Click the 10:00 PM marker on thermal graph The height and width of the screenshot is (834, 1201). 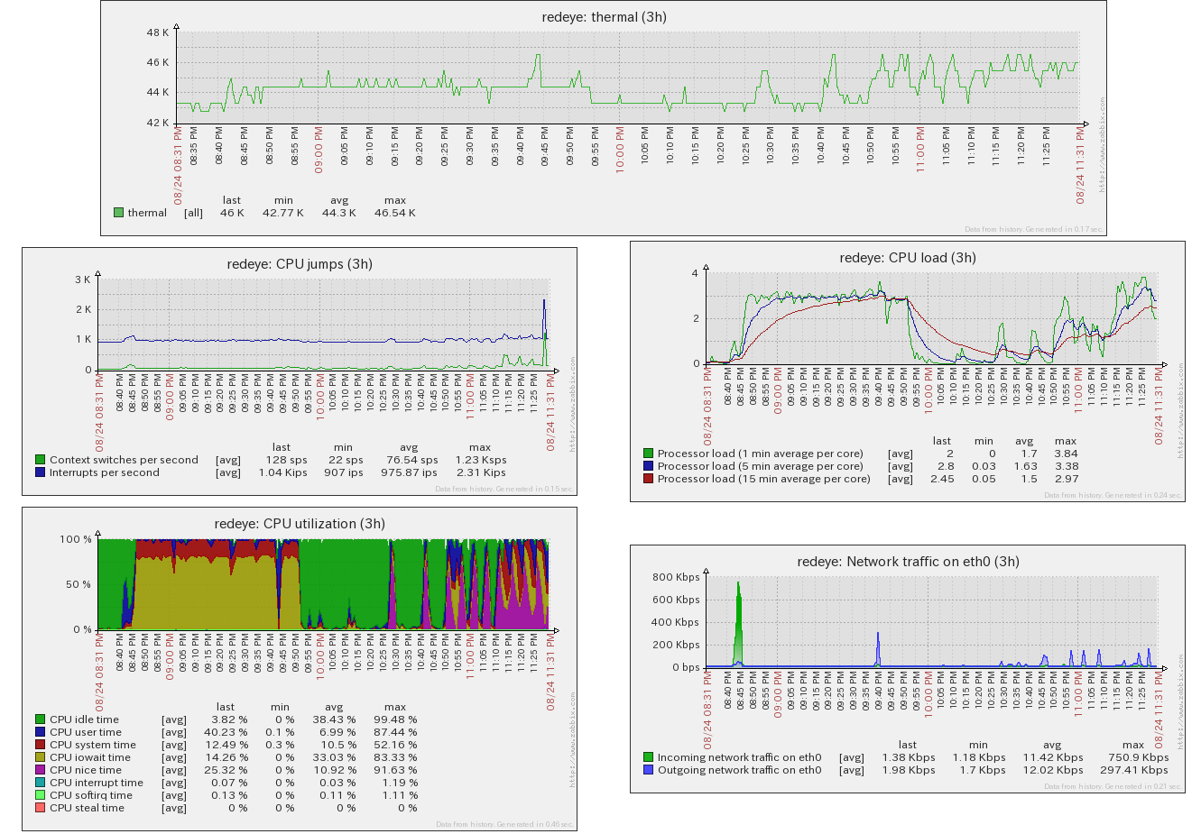pos(620,149)
